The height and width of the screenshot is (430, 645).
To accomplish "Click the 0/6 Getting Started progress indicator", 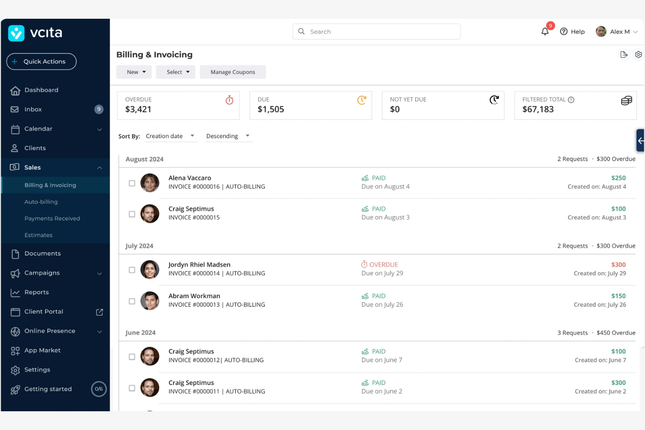I will (99, 389).
